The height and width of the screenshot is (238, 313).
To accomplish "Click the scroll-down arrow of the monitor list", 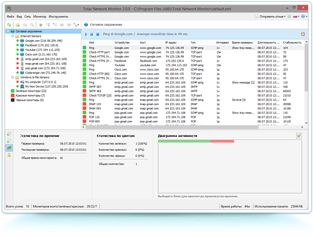I will [x=306, y=123].
